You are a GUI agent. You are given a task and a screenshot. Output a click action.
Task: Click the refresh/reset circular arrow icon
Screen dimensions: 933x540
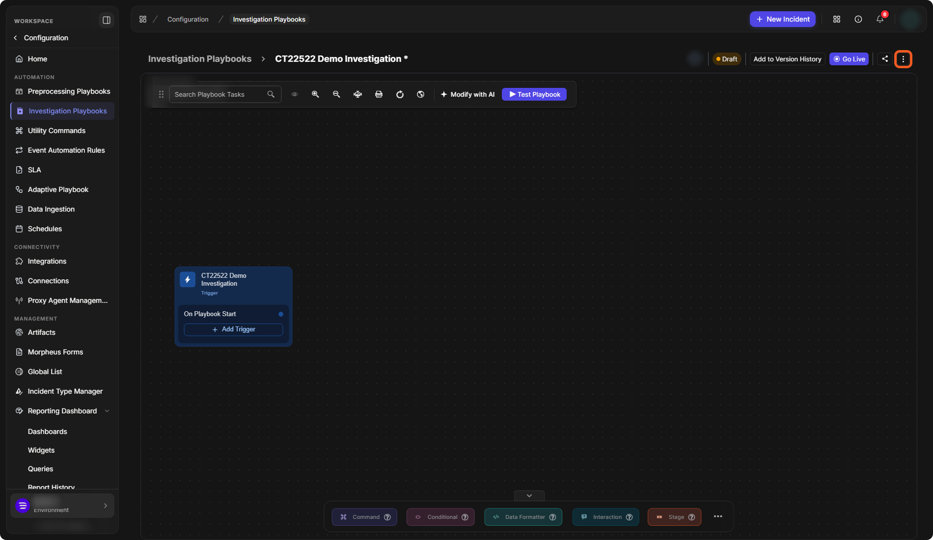400,94
